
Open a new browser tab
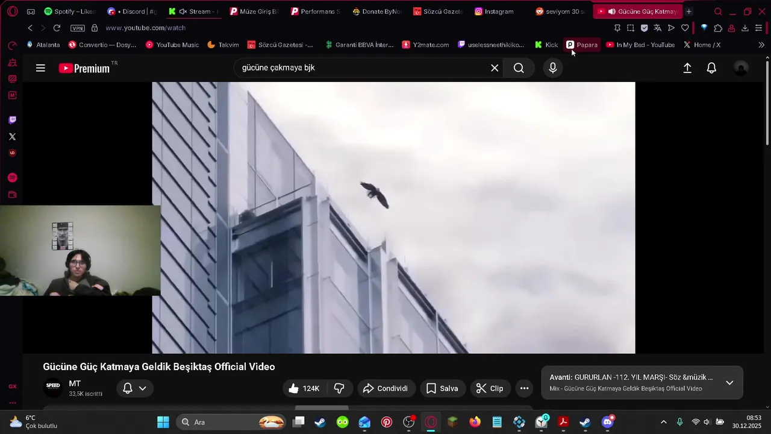(x=688, y=11)
